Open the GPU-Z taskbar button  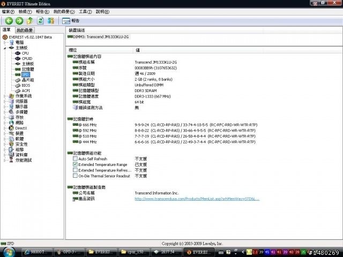click(x=69, y=252)
